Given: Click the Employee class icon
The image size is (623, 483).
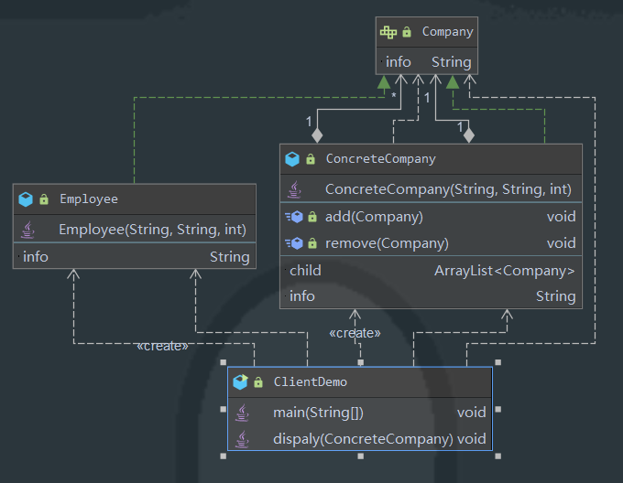Looking at the screenshot, I should pyautogui.click(x=26, y=199).
